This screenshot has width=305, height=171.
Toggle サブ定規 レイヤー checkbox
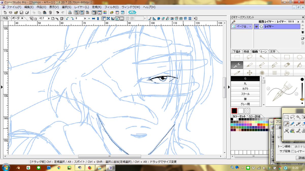[293, 151]
